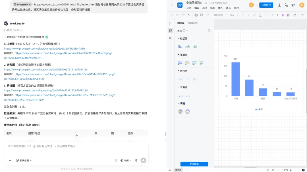307x172 pixels.
Task: Toggle bold formatting
Action: pos(243,15)
